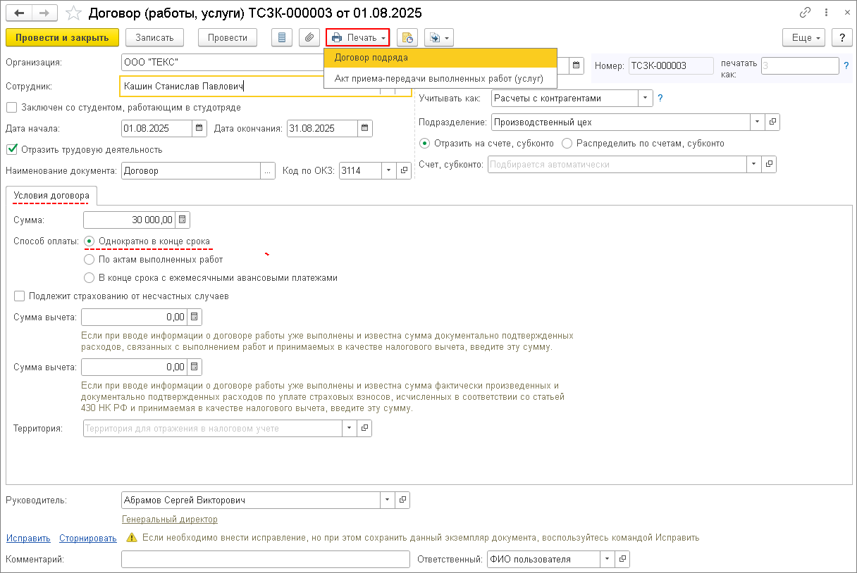Click Провести и закрыть button

[x=62, y=37]
